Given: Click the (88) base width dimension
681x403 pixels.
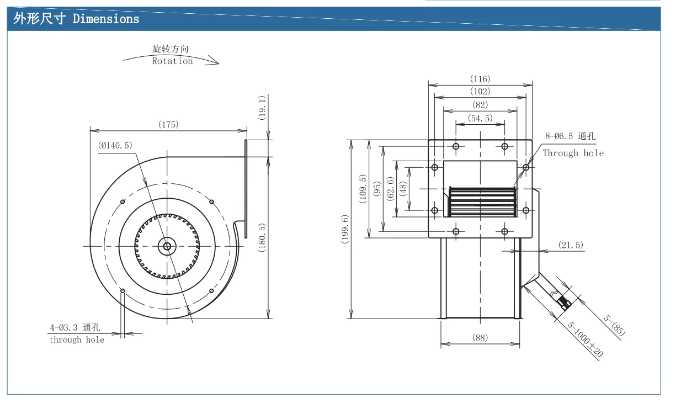Looking at the screenshot, I should tap(480, 337).
